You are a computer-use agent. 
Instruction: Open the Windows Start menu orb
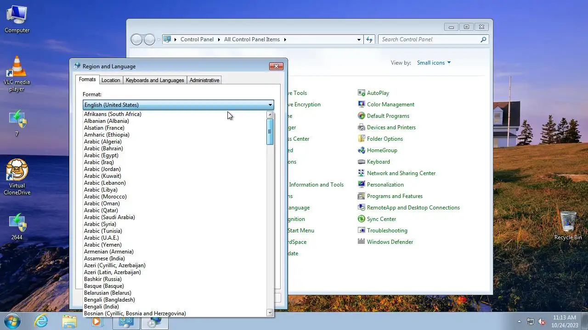click(x=12, y=321)
